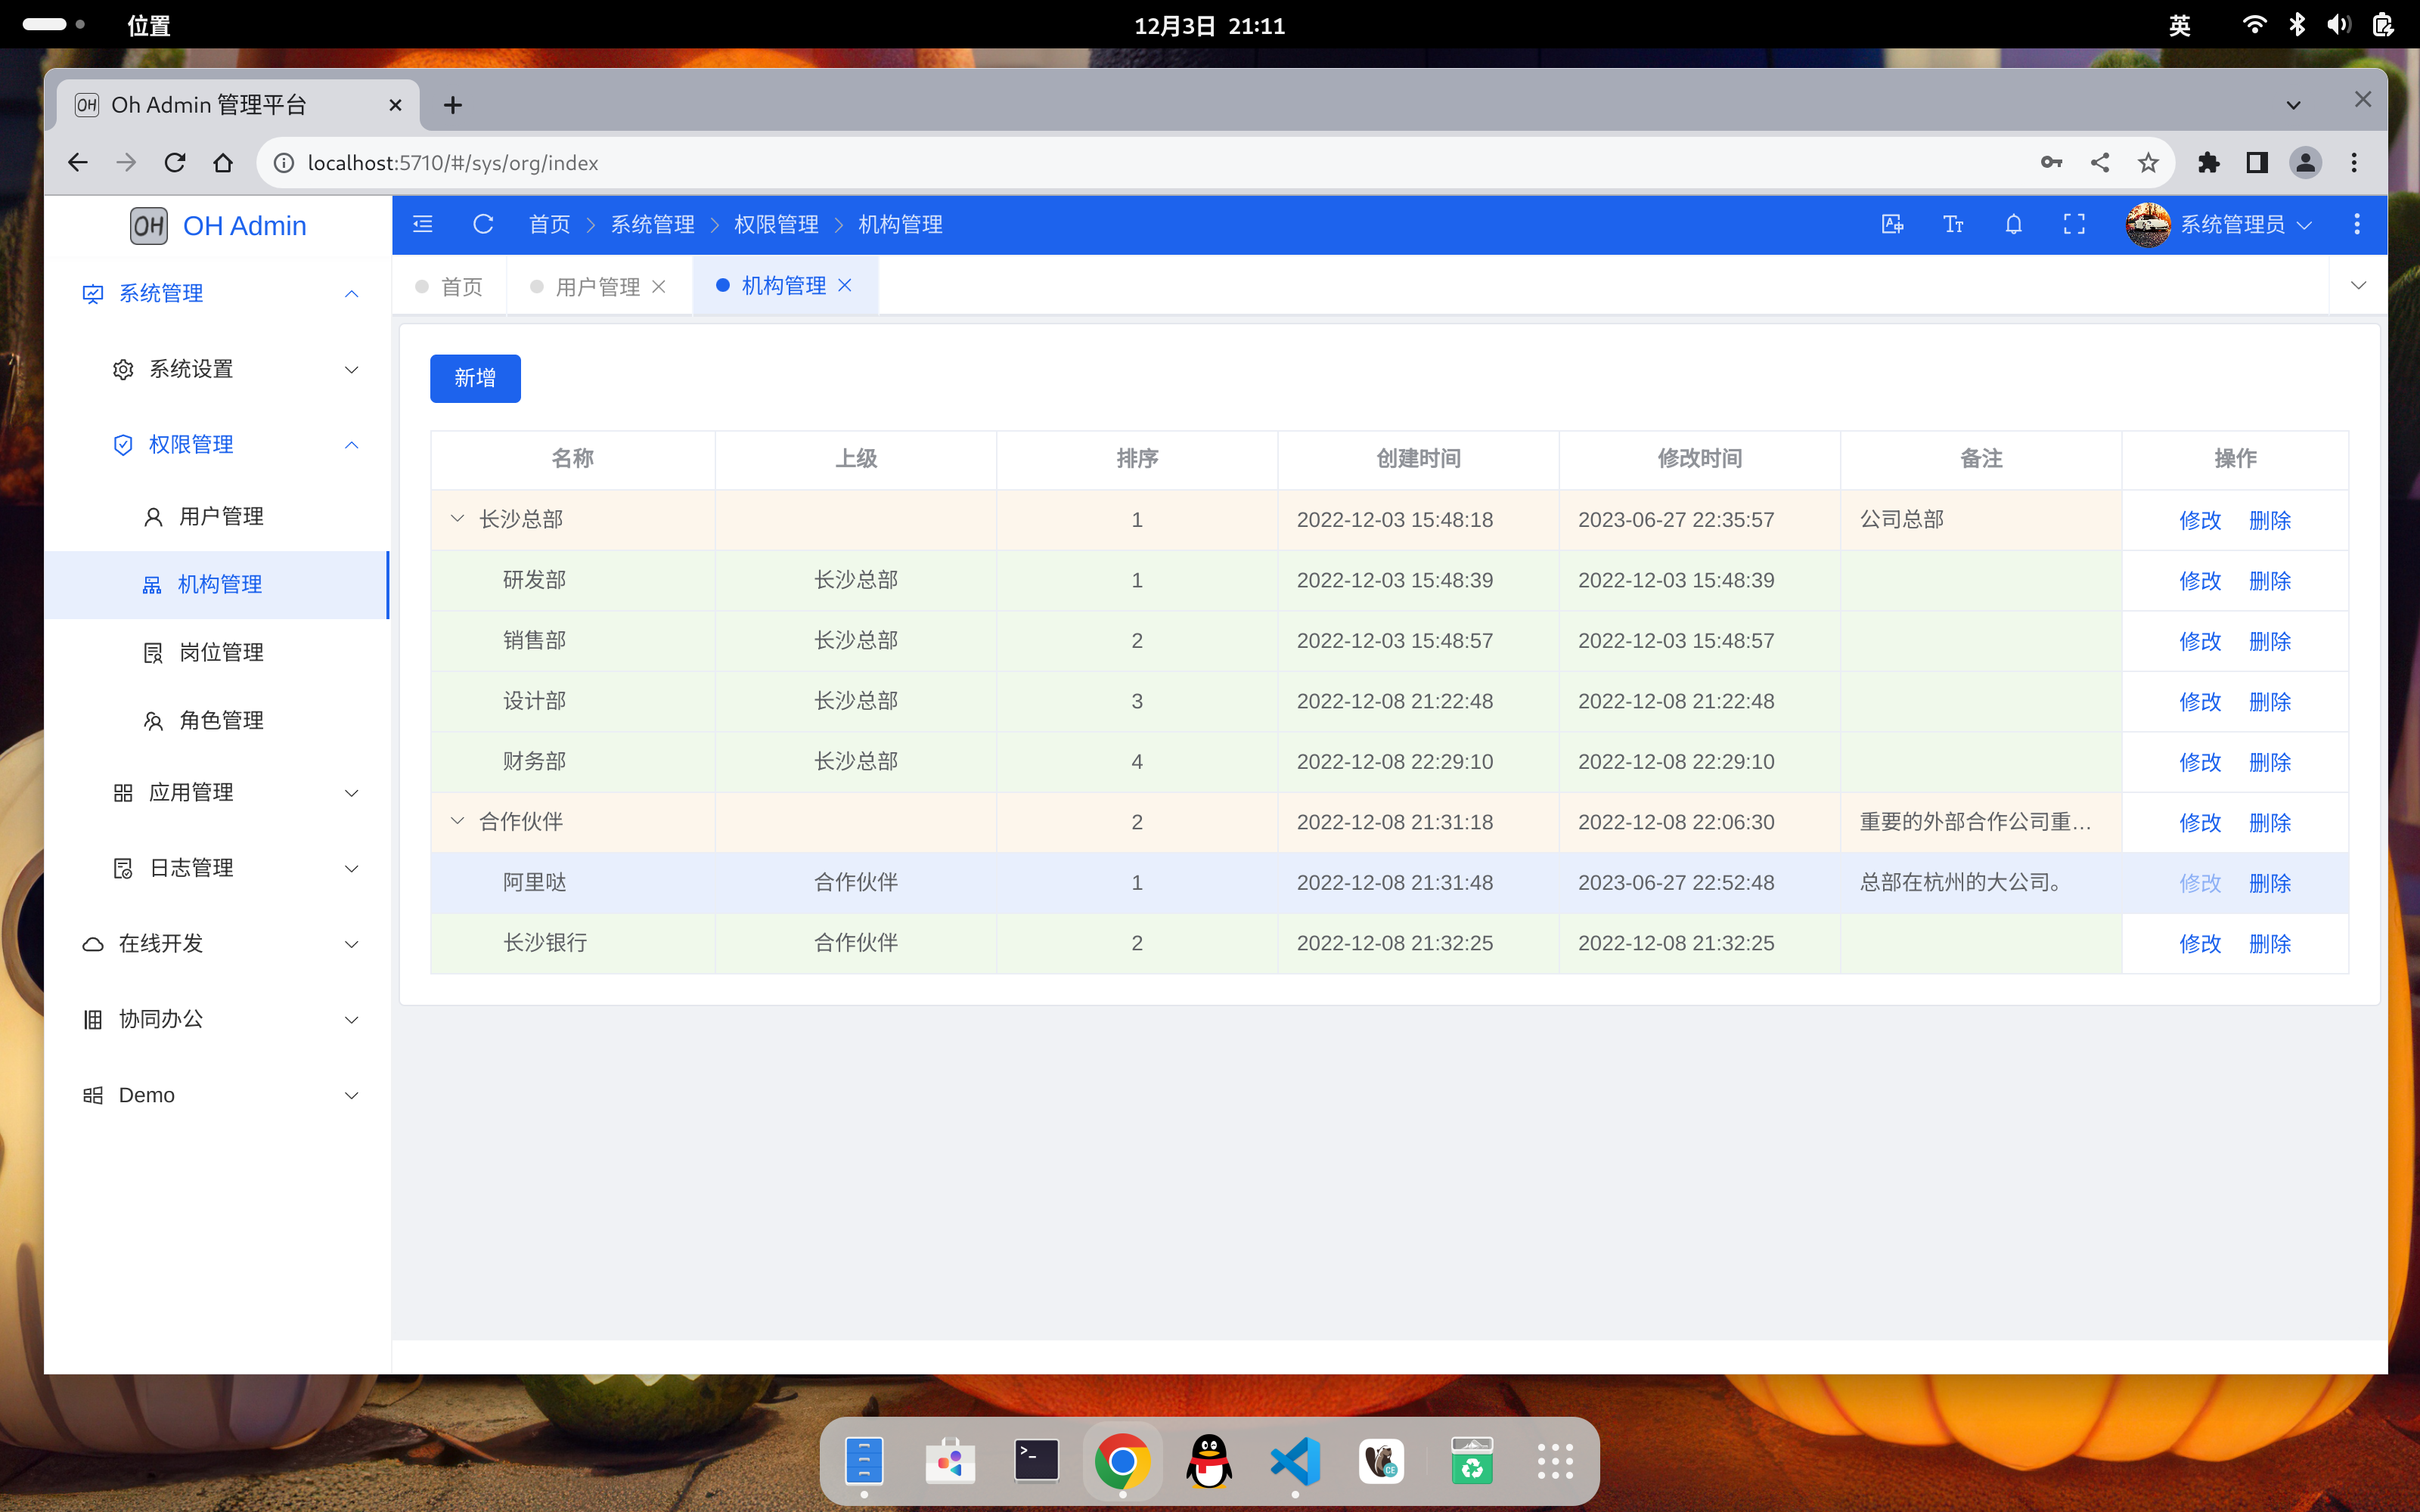Expand the 在线开发 menu
2420x1512 pixels.
[x=219, y=943]
